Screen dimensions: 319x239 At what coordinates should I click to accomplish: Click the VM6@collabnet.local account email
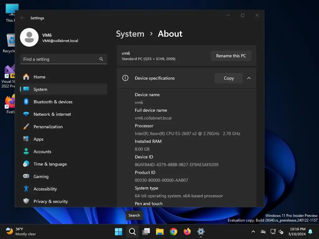(60, 41)
